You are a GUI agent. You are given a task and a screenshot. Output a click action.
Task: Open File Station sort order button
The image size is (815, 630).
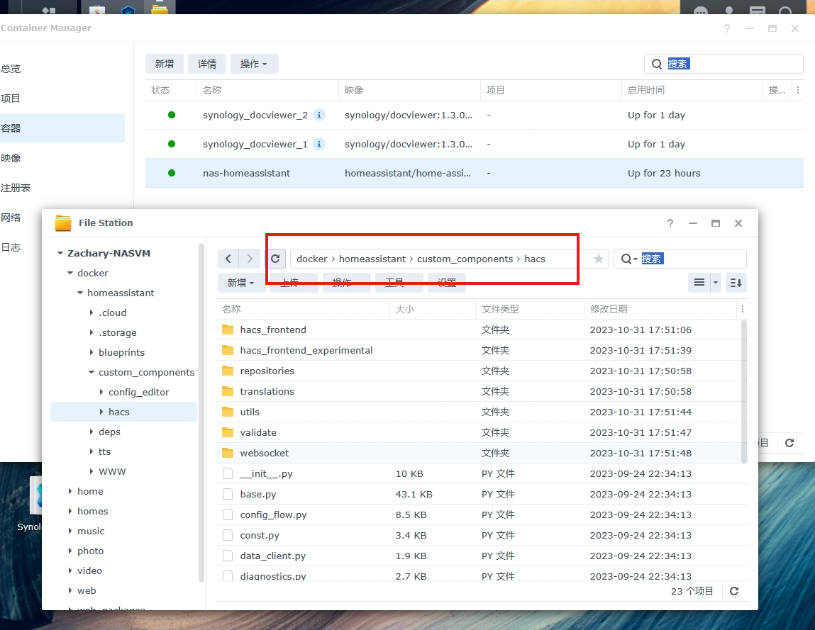pyautogui.click(x=736, y=283)
